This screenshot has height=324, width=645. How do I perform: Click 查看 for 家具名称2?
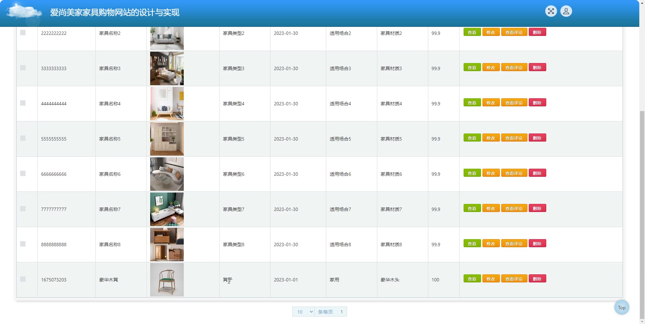[472, 32]
